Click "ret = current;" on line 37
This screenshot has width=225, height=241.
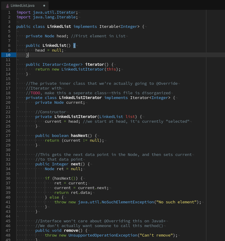tap(71, 183)
